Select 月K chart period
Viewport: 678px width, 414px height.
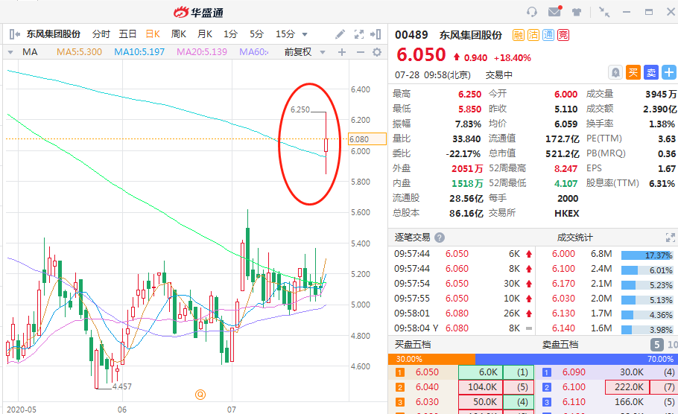pyautogui.click(x=205, y=34)
